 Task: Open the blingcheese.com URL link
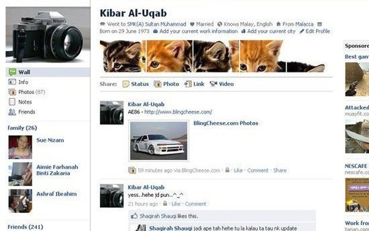(x=178, y=112)
